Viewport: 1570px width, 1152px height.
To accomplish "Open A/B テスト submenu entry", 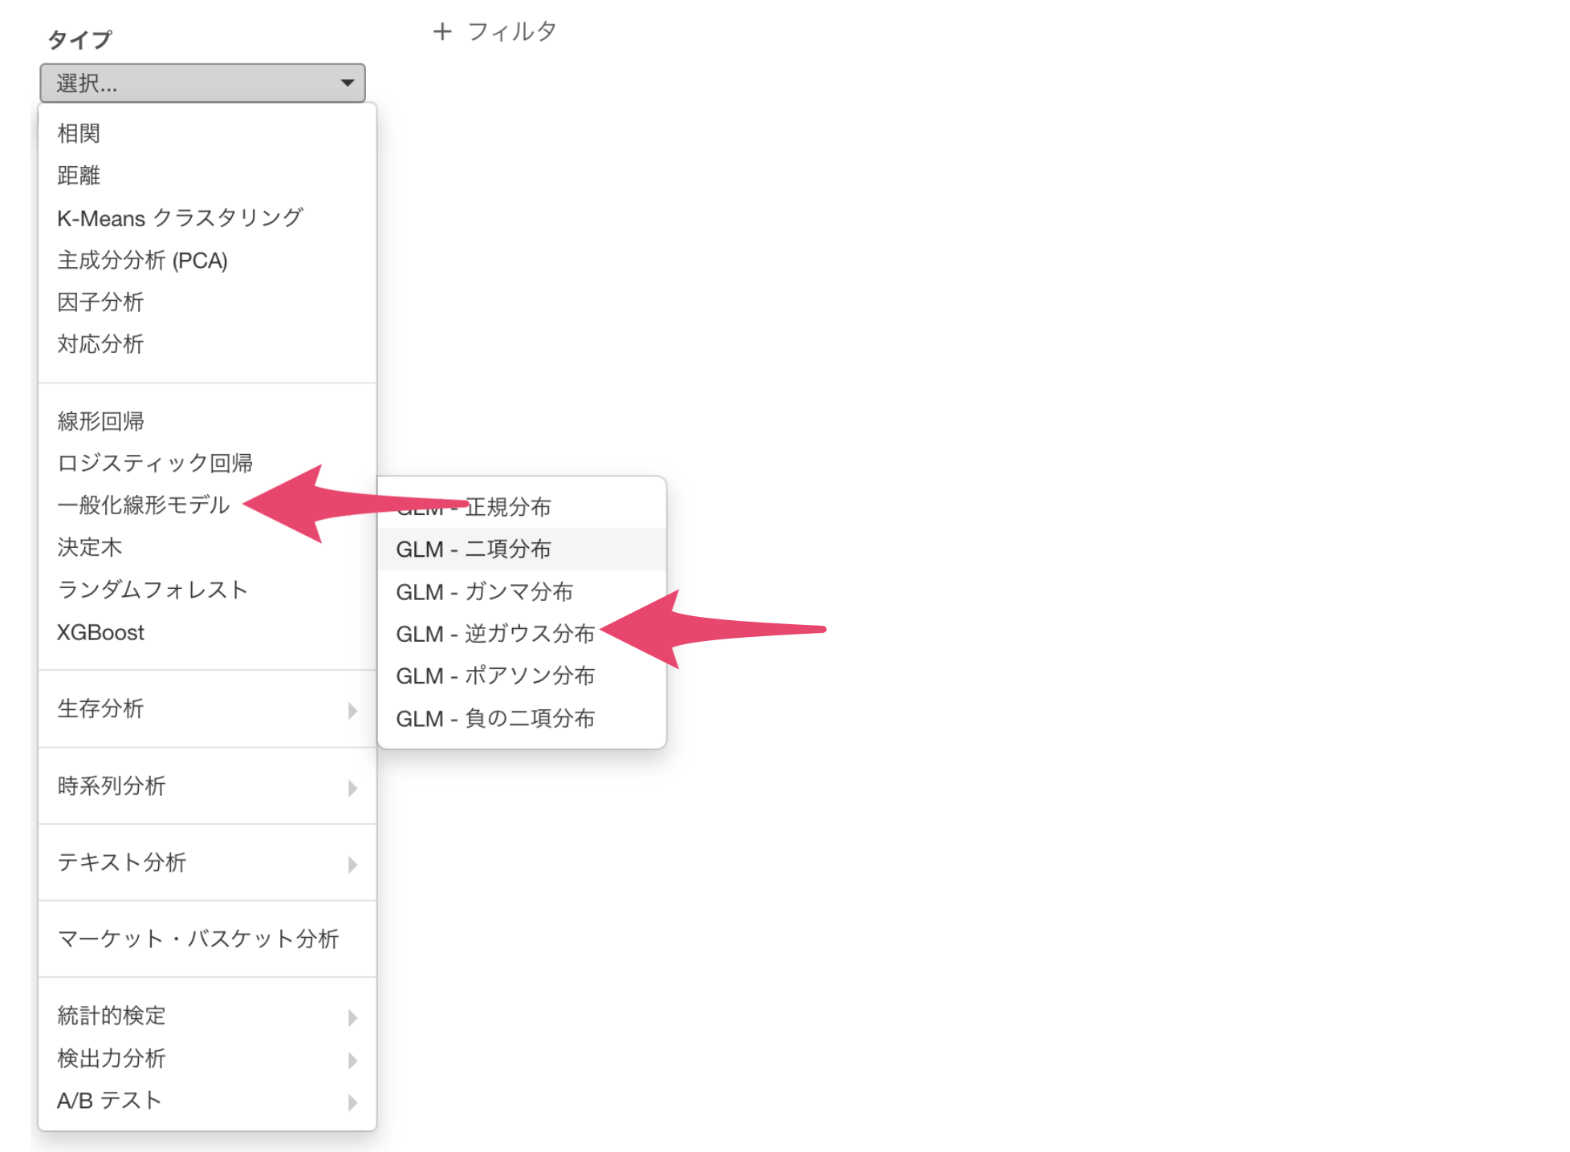I will coord(207,1100).
